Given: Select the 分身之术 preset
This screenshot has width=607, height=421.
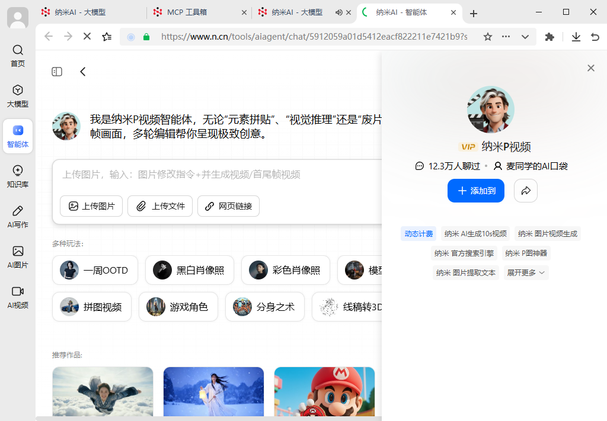Looking at the screenshot, I should tap(265, 307).
